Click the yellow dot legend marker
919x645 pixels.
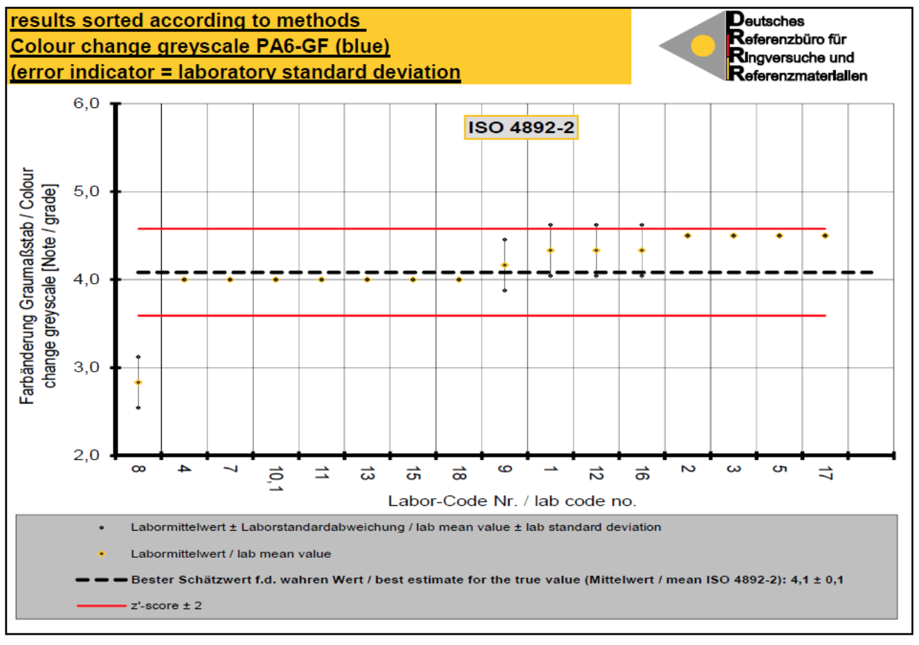click(x=102, y=554)
